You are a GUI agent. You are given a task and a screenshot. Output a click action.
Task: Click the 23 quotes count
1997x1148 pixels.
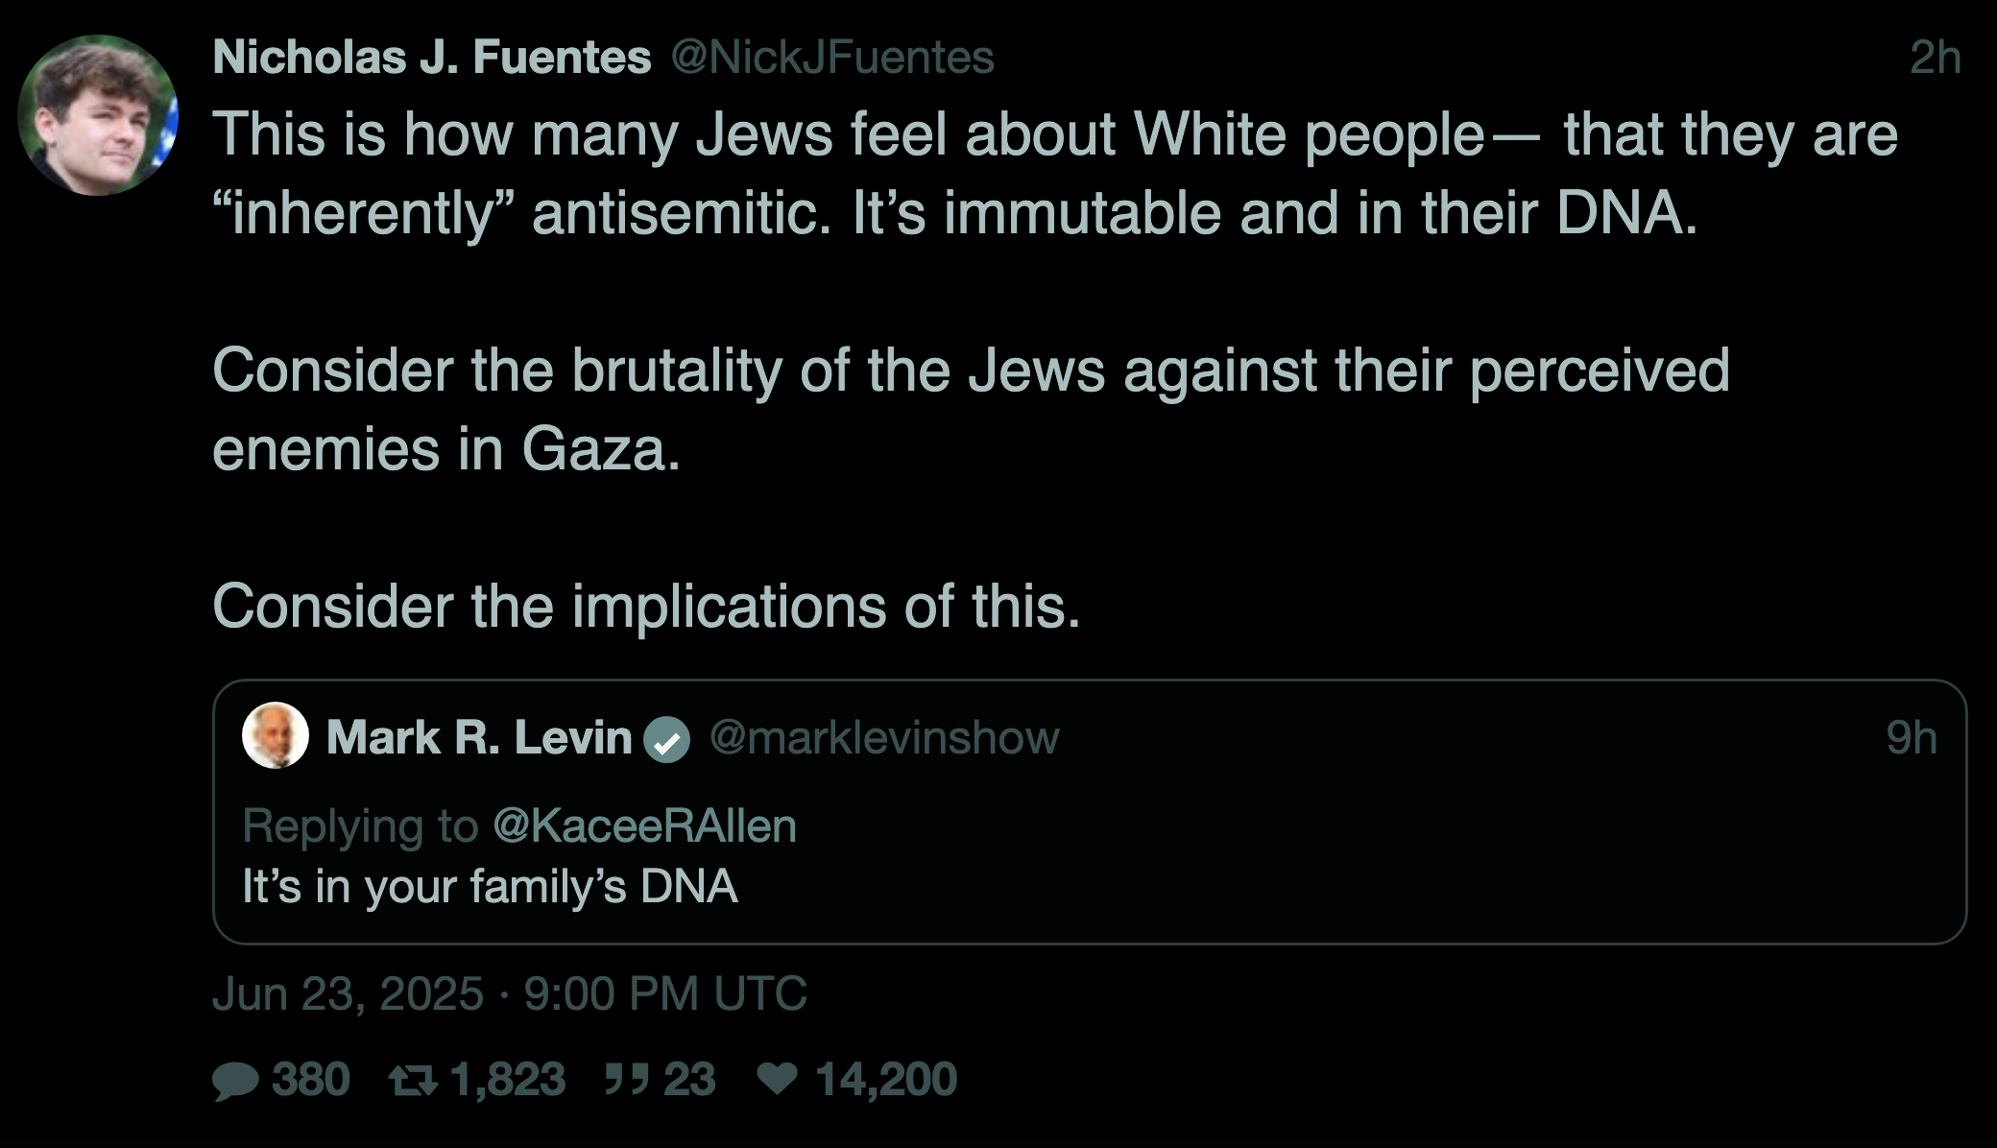coord(688,1080)
